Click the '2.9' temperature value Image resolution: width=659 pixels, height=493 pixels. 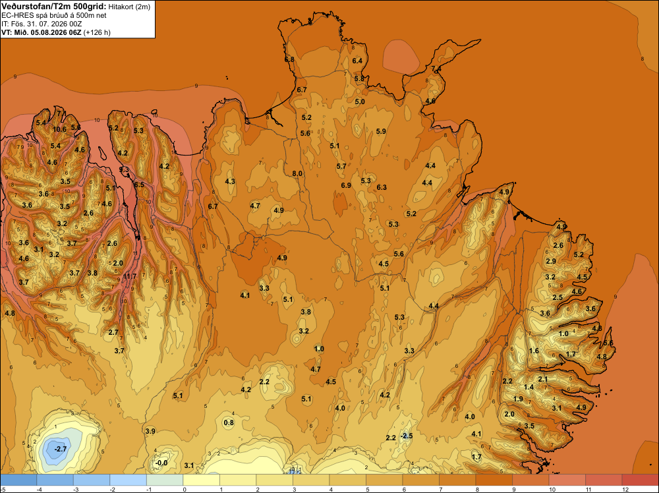pyautogui.click(x=551, y=262)
